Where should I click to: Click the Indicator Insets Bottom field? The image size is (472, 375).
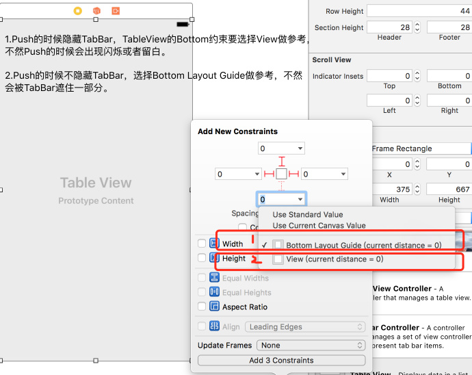click(x=449, y=75)
